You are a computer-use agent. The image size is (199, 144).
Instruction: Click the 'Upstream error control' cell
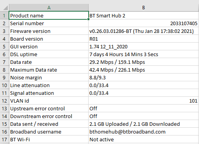click(x=49, y=108)
